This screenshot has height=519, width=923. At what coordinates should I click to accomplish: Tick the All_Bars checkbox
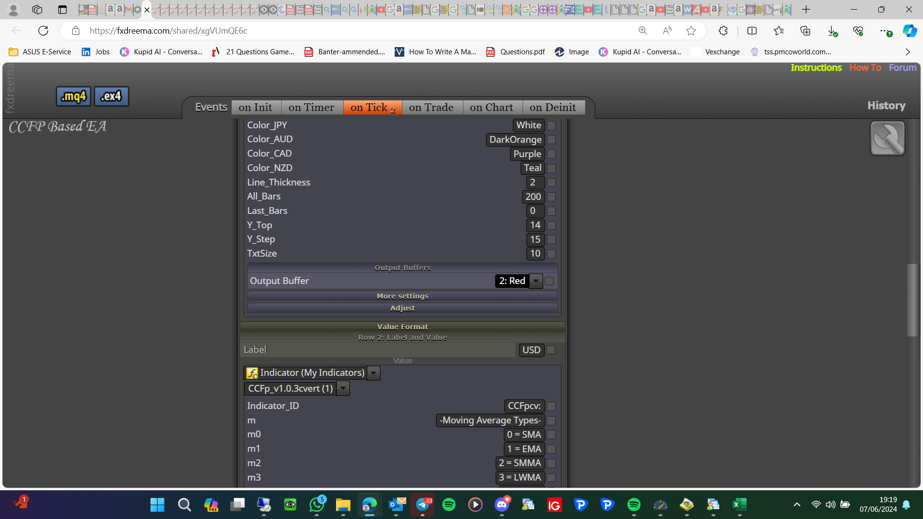tap(551, 197)
